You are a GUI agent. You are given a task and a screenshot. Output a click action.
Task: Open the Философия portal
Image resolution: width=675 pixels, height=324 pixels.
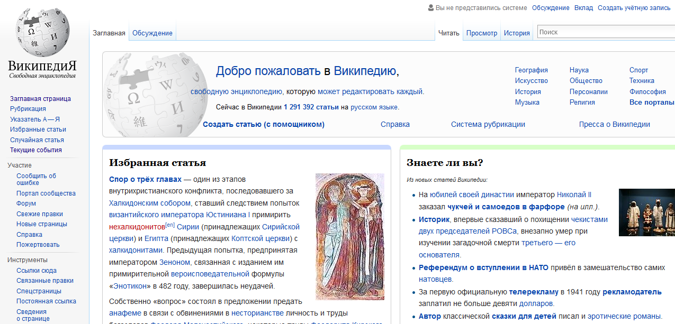(647, 92)
